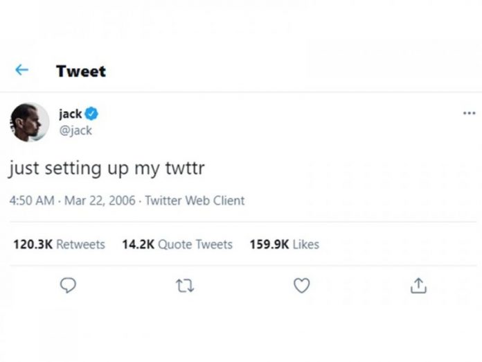Click the reply speech bubble icon
Viewport: 482px width, 362px height.
click(68, 285)
